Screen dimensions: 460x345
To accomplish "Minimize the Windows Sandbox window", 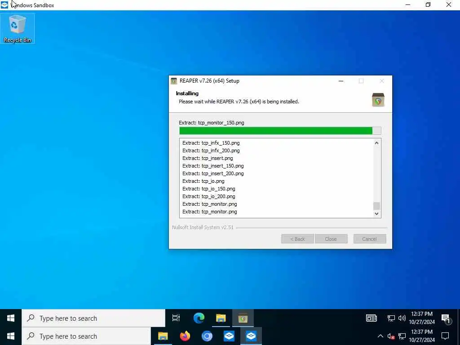I will [x=408, y=5].
